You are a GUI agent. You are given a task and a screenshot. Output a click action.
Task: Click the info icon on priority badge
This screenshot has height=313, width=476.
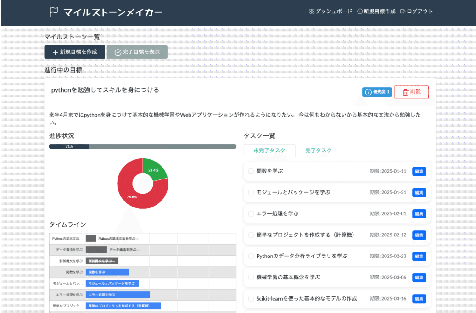(x=368, y=92)
